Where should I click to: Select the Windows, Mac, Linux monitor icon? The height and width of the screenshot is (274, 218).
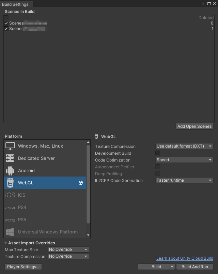[x=10, y=146]
